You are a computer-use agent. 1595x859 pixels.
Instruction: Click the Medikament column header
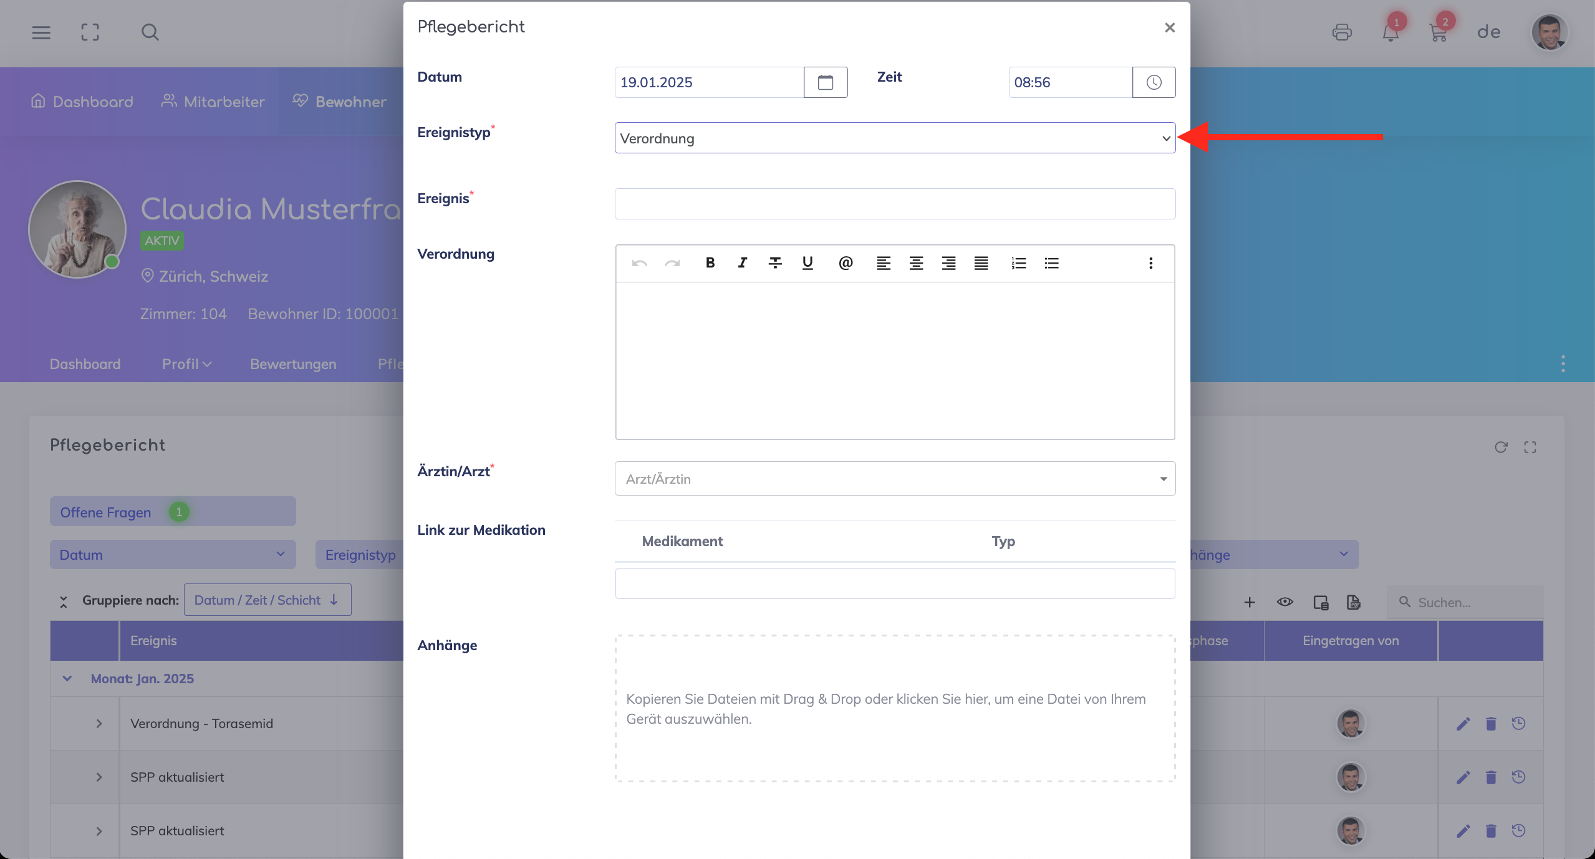click(682, 541)
